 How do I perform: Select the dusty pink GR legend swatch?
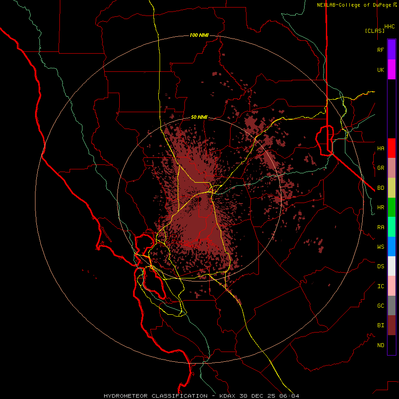point(391,168)
